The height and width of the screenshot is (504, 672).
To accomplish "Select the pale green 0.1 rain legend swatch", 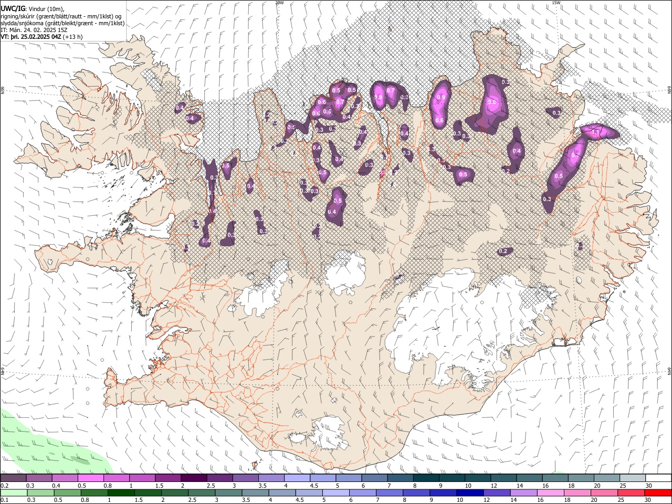I will 14,493.
